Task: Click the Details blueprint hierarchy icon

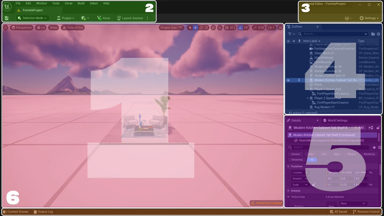Action: (x=371, y=128)
